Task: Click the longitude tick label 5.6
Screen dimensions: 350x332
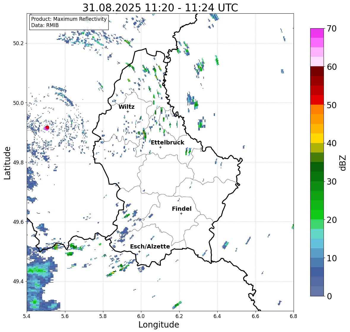Action: pyautogui.click(x=65, y=316)
